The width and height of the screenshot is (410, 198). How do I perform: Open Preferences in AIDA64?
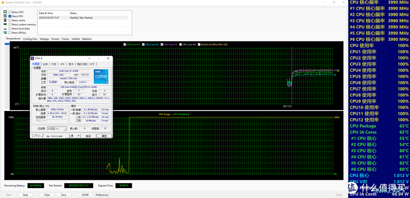(102, 195)
